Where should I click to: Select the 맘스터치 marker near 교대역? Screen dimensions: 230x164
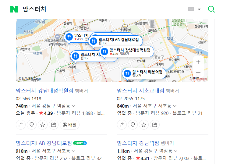point(85,56)
